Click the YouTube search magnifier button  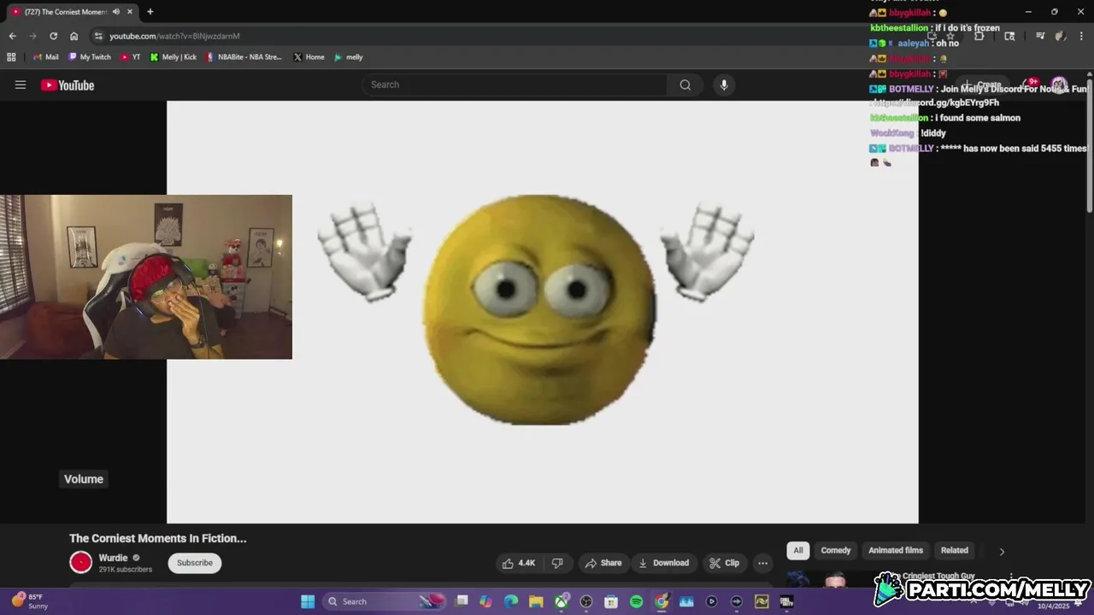click(685, 85)
